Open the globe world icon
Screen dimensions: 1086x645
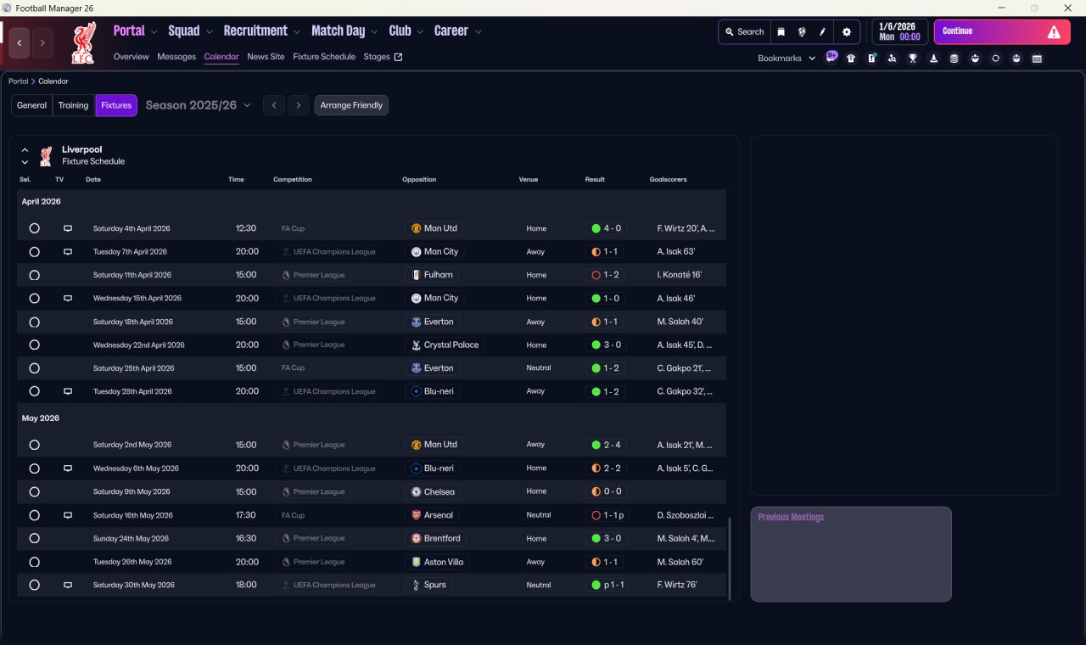tap(802, 31)
